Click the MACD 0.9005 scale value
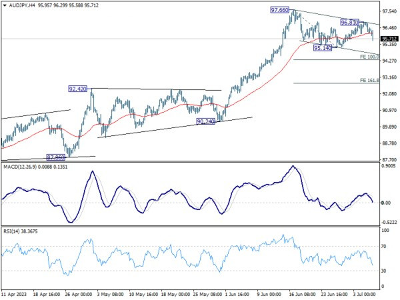400x300 pixels. point(389,166)
